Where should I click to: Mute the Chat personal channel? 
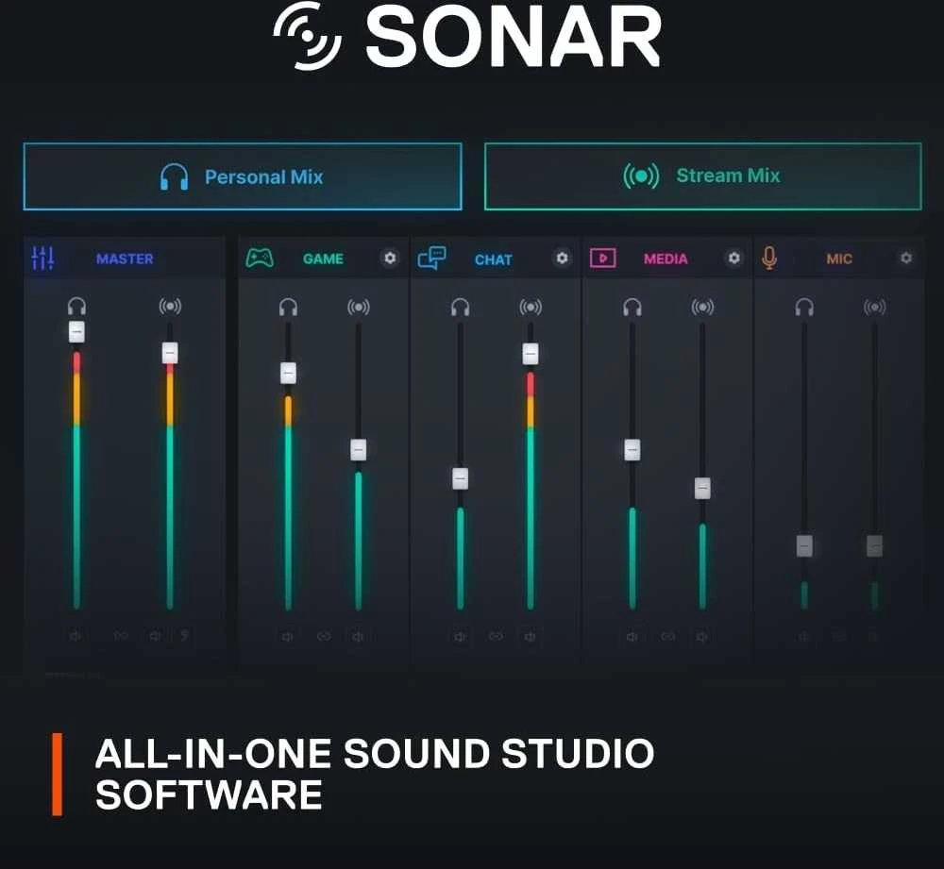(460, 637)
